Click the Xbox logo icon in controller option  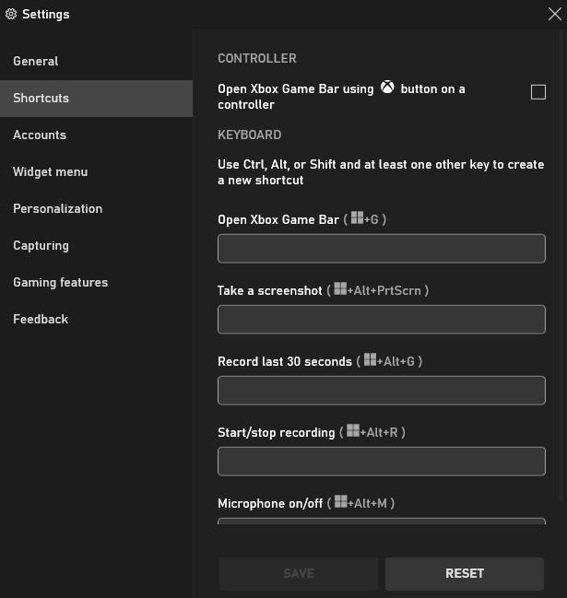pos(387,88)
